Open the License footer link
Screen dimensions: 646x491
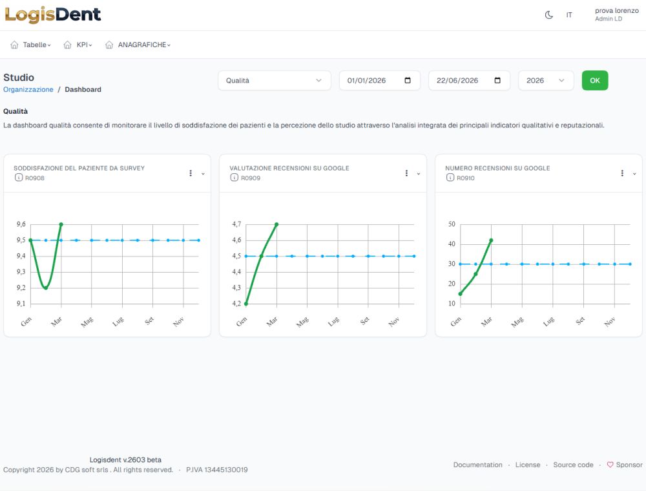pyautogui.click(x=528, y=465)
